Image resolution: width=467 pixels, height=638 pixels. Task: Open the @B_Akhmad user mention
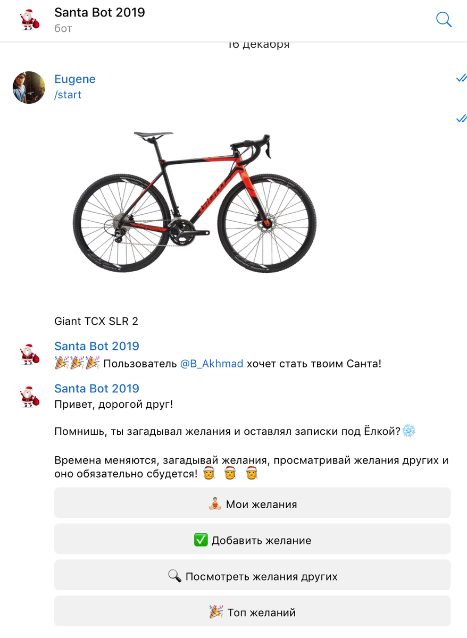tap(212, 364)
